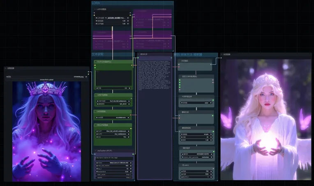Collapse the display text node via its title dot
Image resolution: width=314 pixels, height=186 pixels.
click(x=139, y=54)
